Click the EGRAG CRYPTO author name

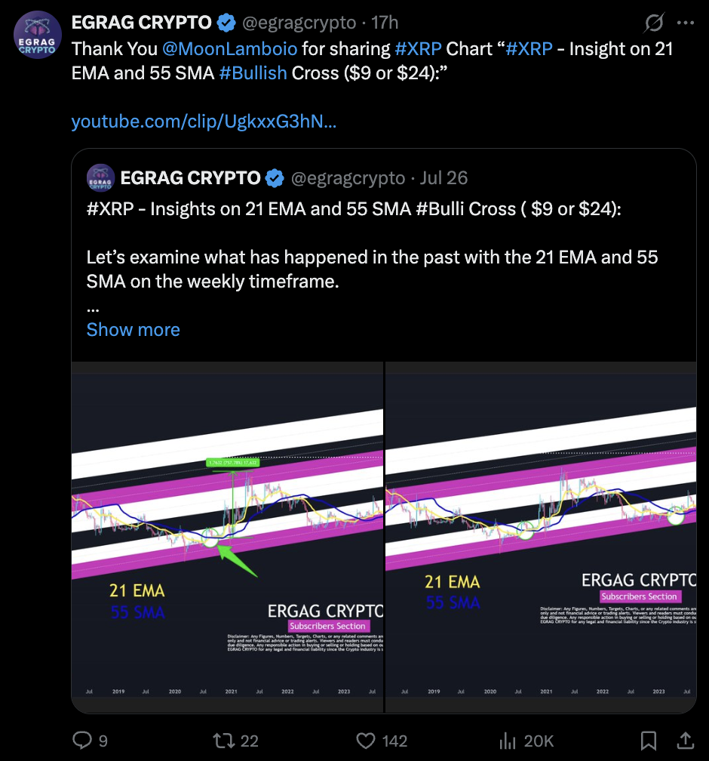click(x=142, y=23)
